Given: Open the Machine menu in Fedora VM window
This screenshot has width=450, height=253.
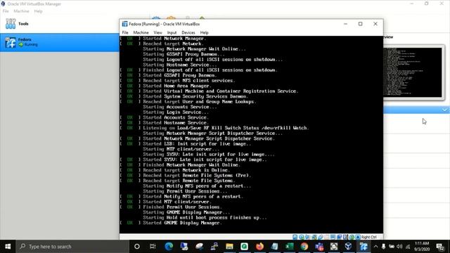Looking at the screenshot, I should (141, 33).
